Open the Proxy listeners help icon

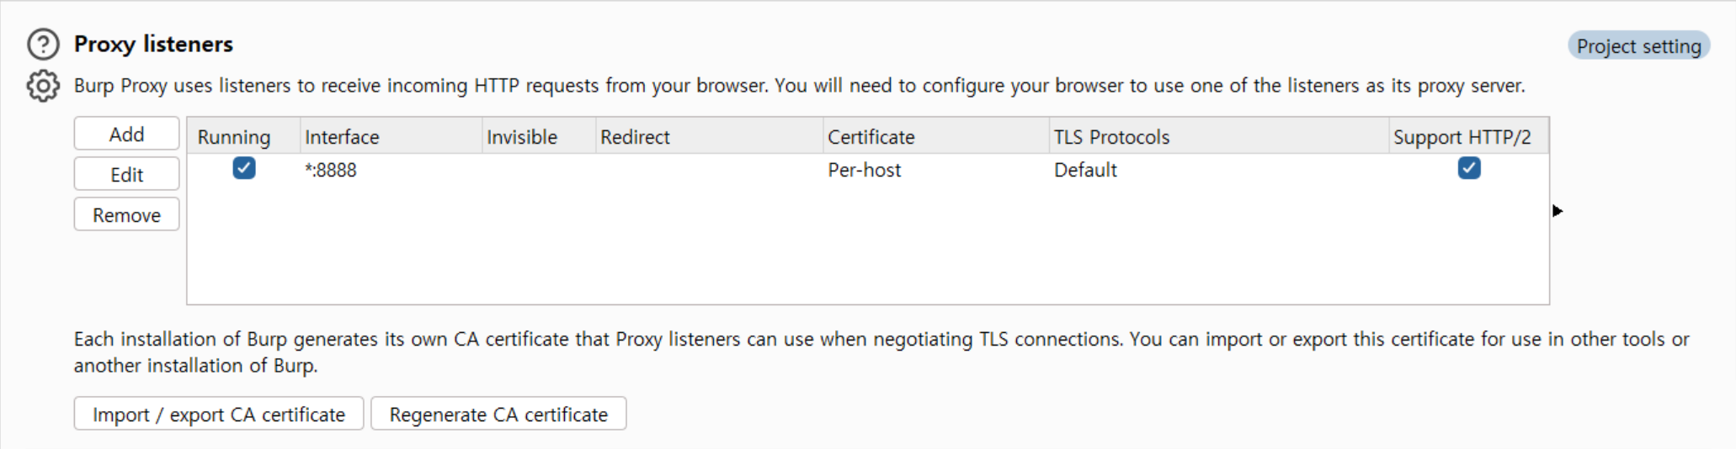click(x=43, y=44)
